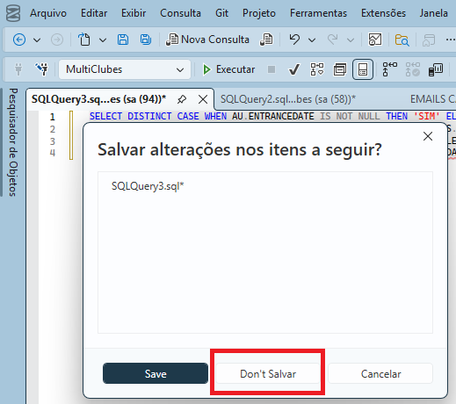Click the new file icon
Viewport: 456px width, 404px height.
tap(84, 40)
